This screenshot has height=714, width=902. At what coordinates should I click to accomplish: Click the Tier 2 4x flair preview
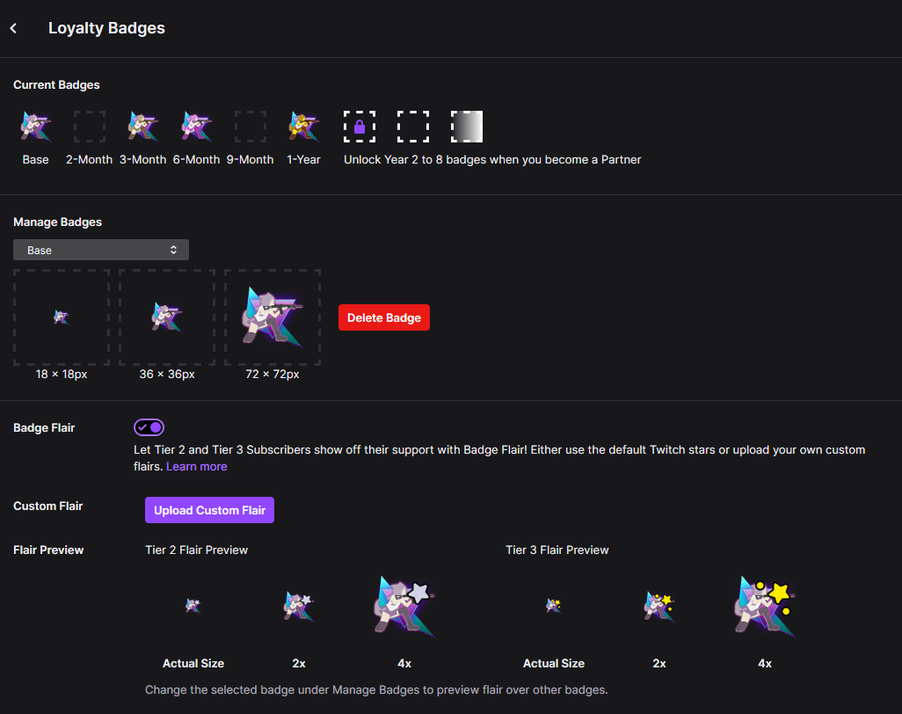pos(404,606)
